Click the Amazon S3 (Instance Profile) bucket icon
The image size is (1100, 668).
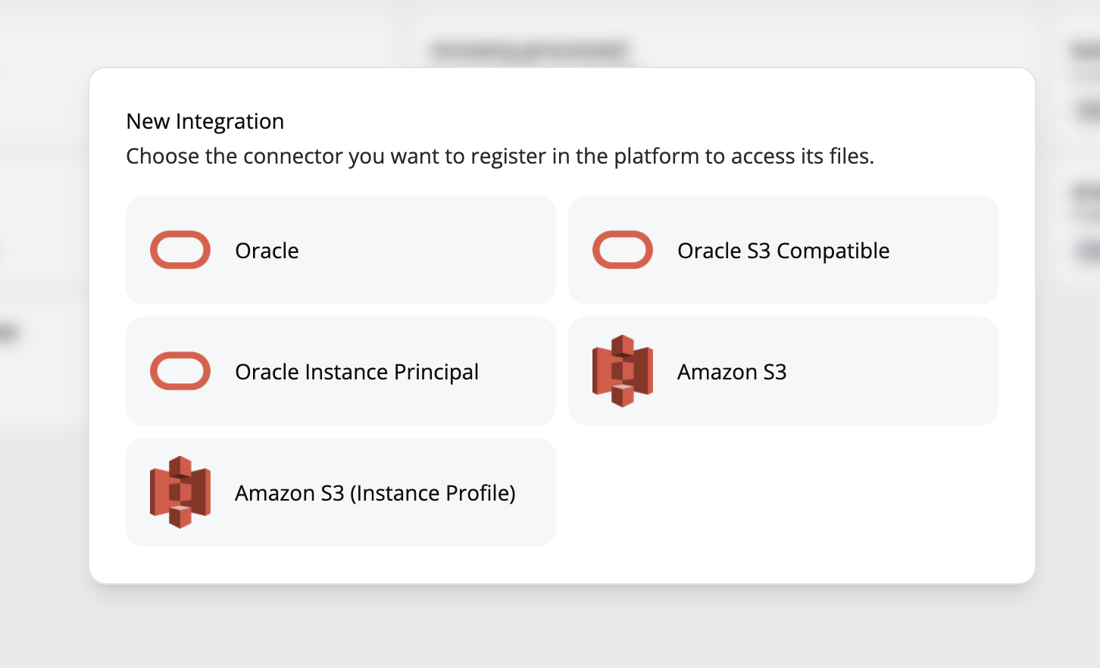[x=180, y=492]
